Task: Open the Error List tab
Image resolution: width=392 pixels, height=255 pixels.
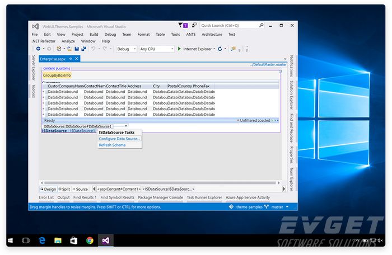Action: click(x=46, y=197)
